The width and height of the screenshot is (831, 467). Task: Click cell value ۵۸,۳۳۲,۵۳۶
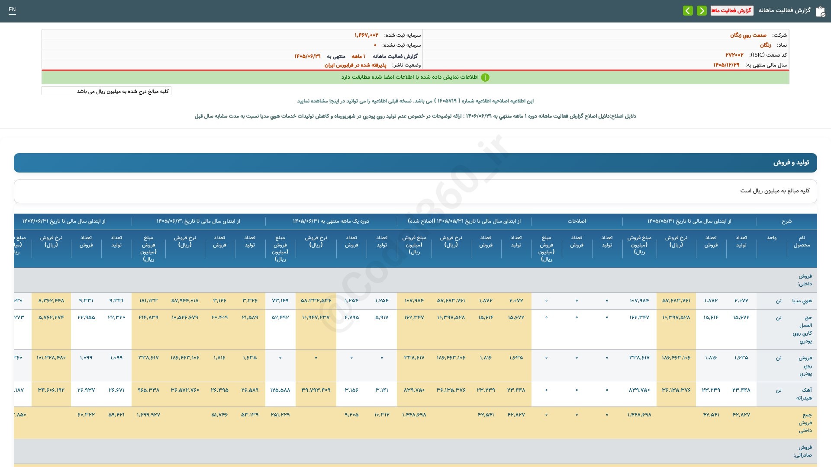(x=316, y=301)
